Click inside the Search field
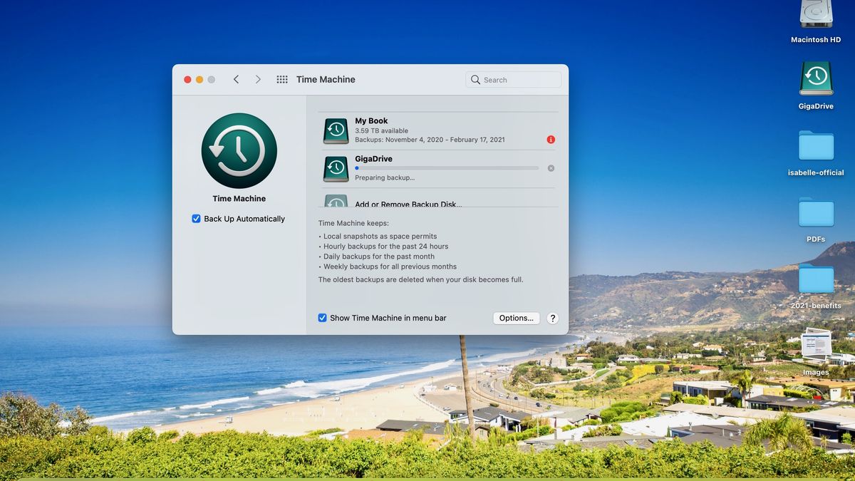This screenshot has height=481, width=855. 513,79
